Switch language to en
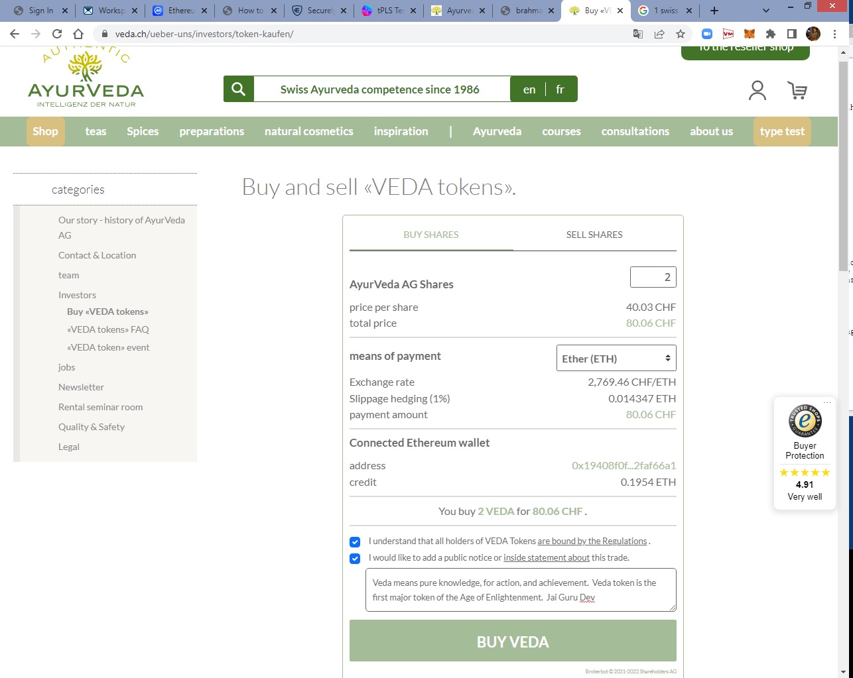 point(529,89)
